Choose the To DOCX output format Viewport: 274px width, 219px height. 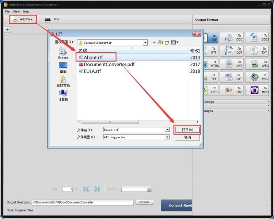tap(257, 38)
